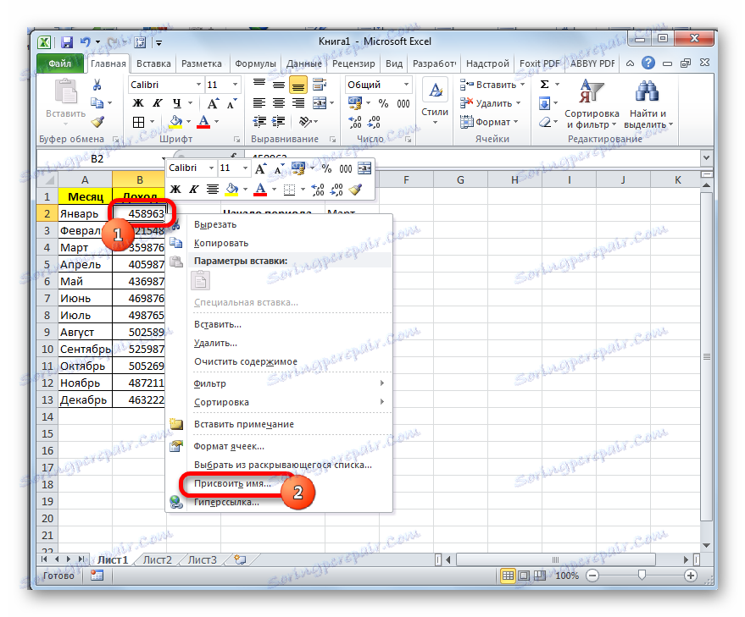Viewport: 745px width, 617px height.
Task: Switch to the Вставка ribbon tab
Action: (x=153, y=63)
